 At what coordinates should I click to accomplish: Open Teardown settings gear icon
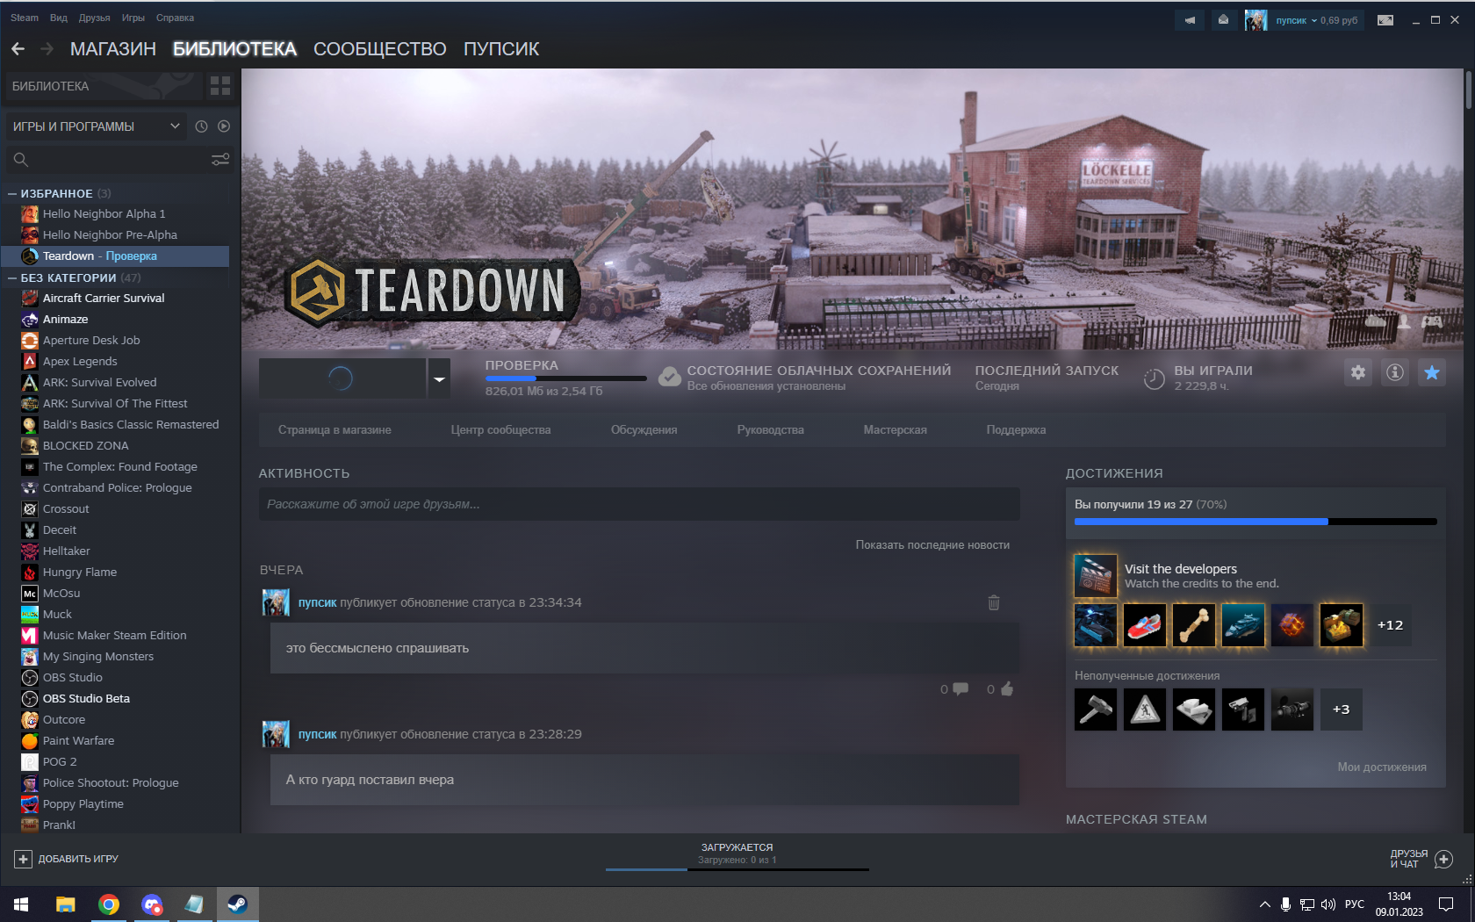[1358, 372]
